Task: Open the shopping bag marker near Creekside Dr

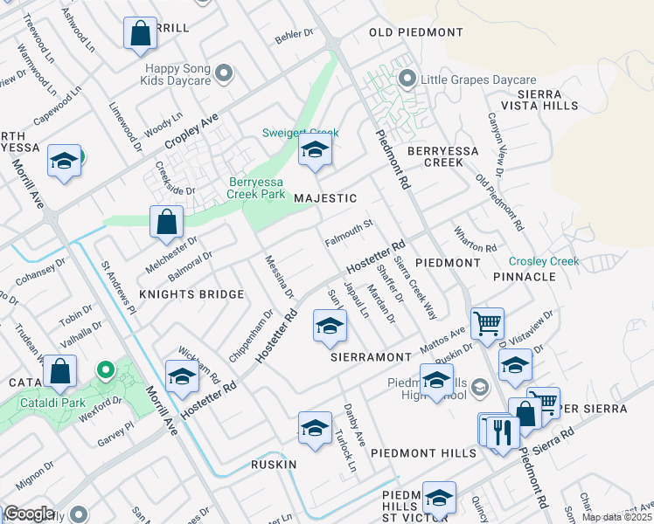Action: [x=166, y=223]
